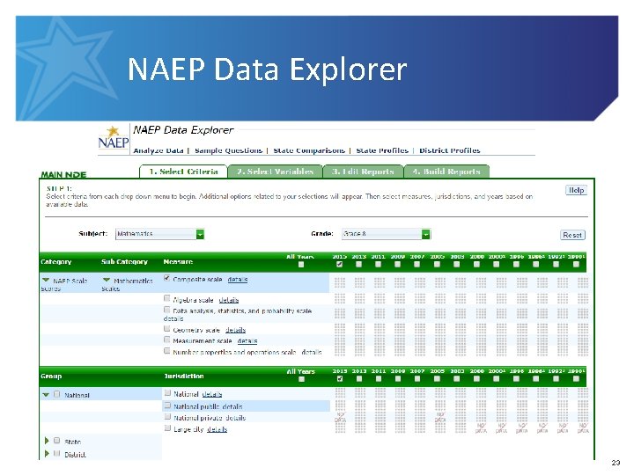Viewport: 634px width, 475px height.
Task: Uncheck the Composite scale measure checkbox
Action: tap(167, 278)
